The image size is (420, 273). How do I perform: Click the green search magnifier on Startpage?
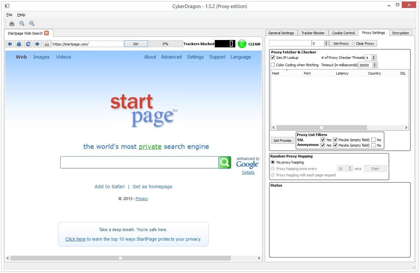[225, 162]
